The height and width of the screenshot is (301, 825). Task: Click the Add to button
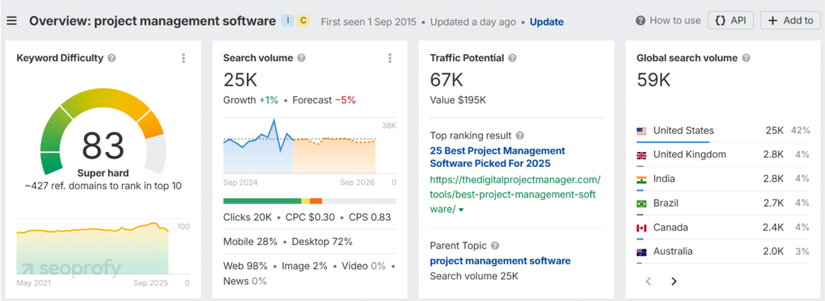click(x=790, y=20)
